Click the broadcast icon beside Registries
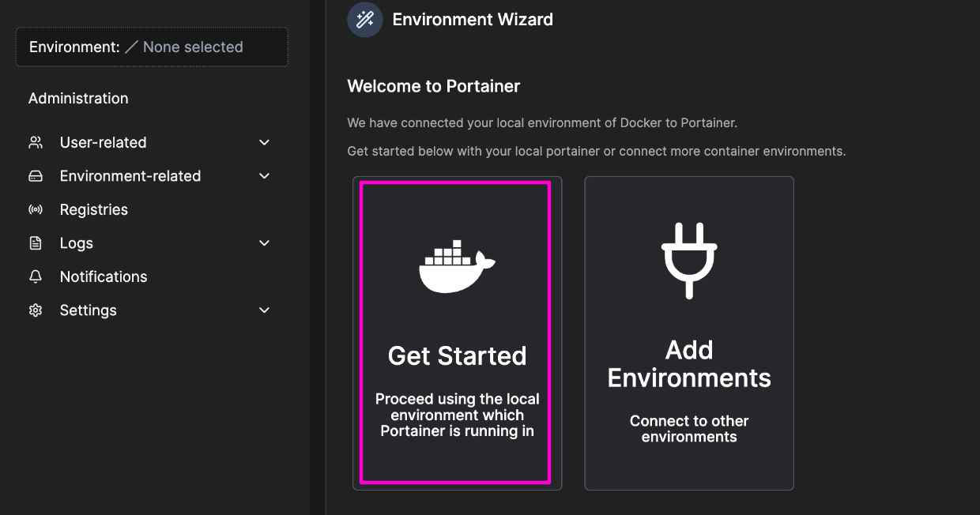This screenshot has height=515, width=980. (x=36, y=210)
